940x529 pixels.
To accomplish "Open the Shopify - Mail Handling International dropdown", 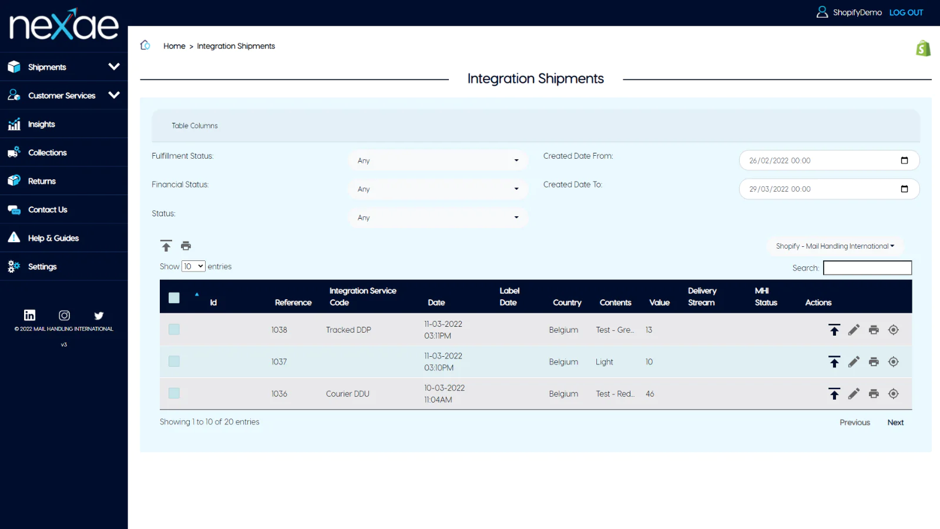I will click(835, 246).
